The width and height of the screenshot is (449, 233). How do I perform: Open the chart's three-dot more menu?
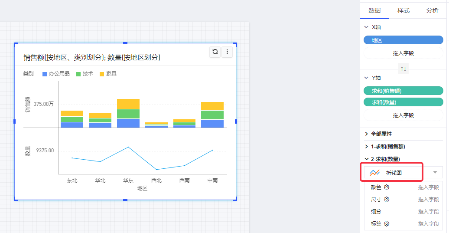pos(228,52)
